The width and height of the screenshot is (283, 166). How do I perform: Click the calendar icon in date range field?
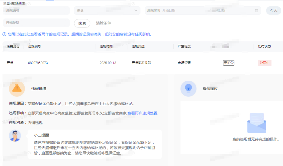tap(256, 11)
